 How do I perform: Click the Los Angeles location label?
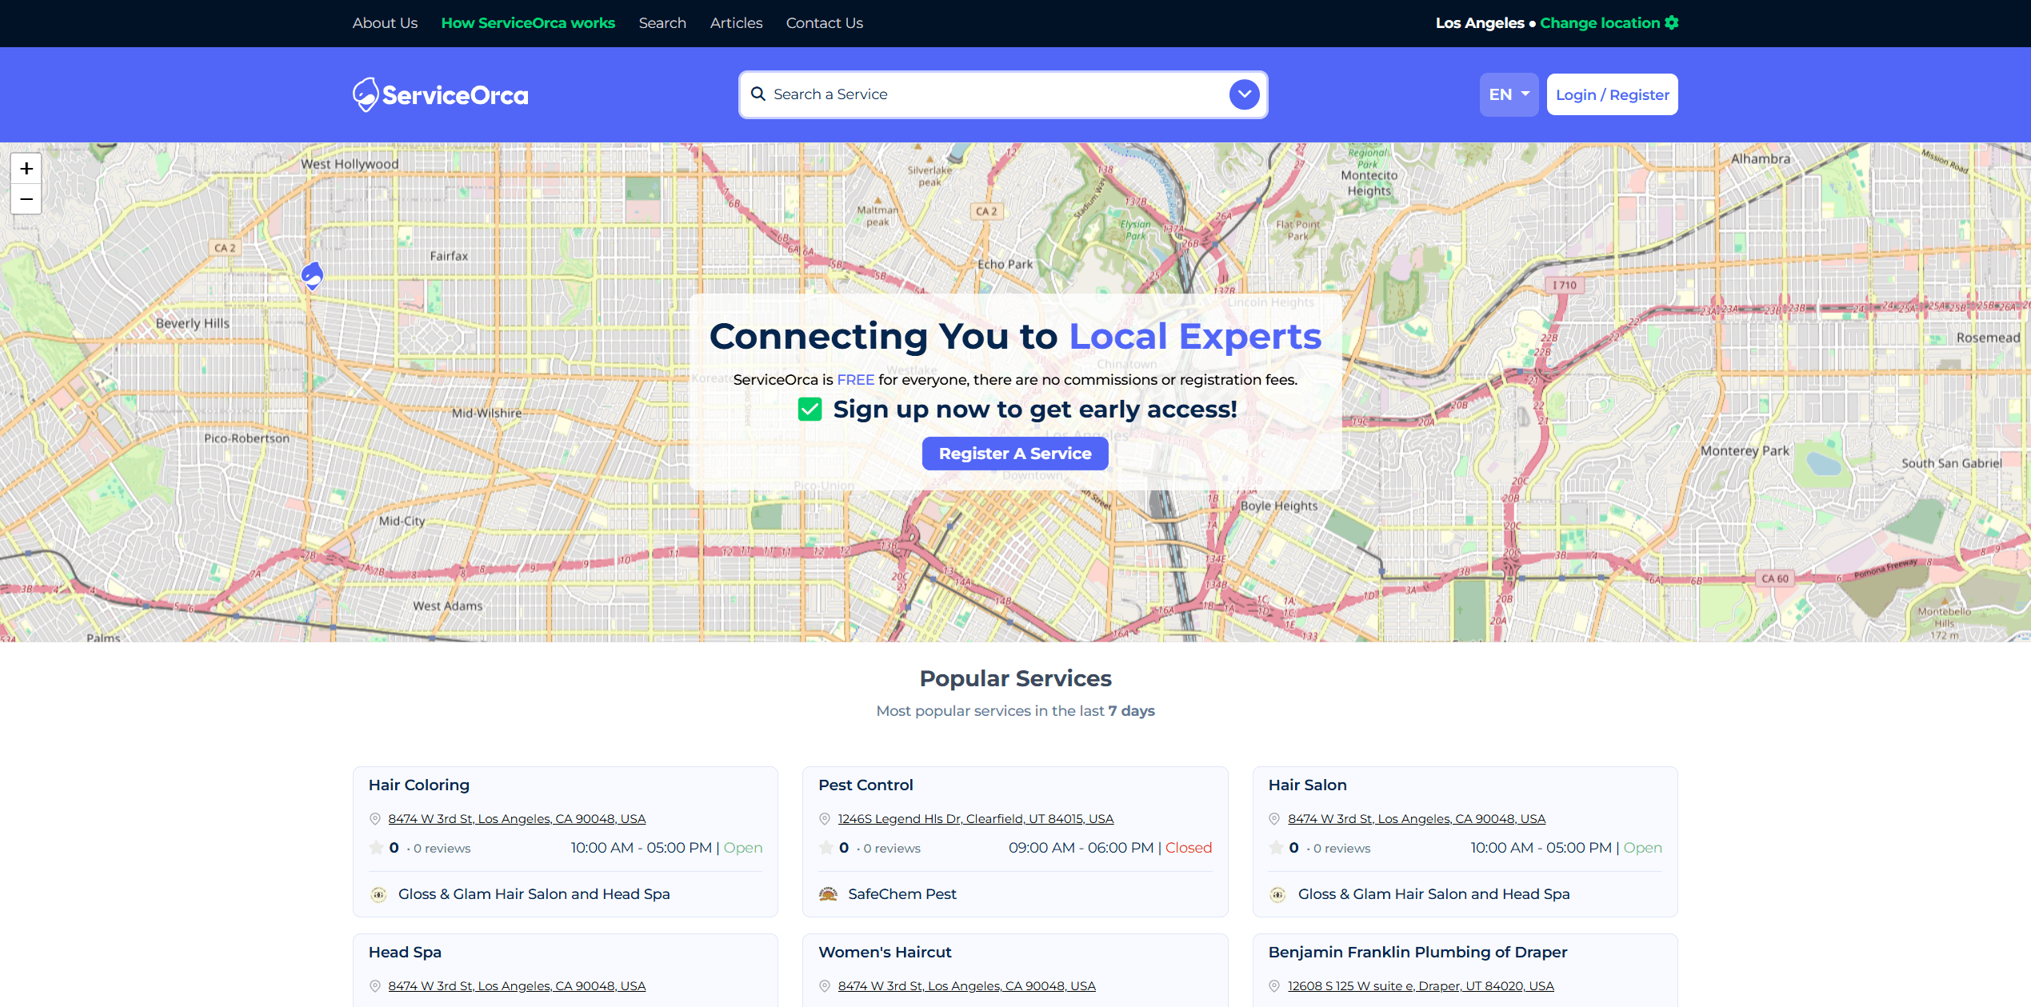pos(1480,22)
